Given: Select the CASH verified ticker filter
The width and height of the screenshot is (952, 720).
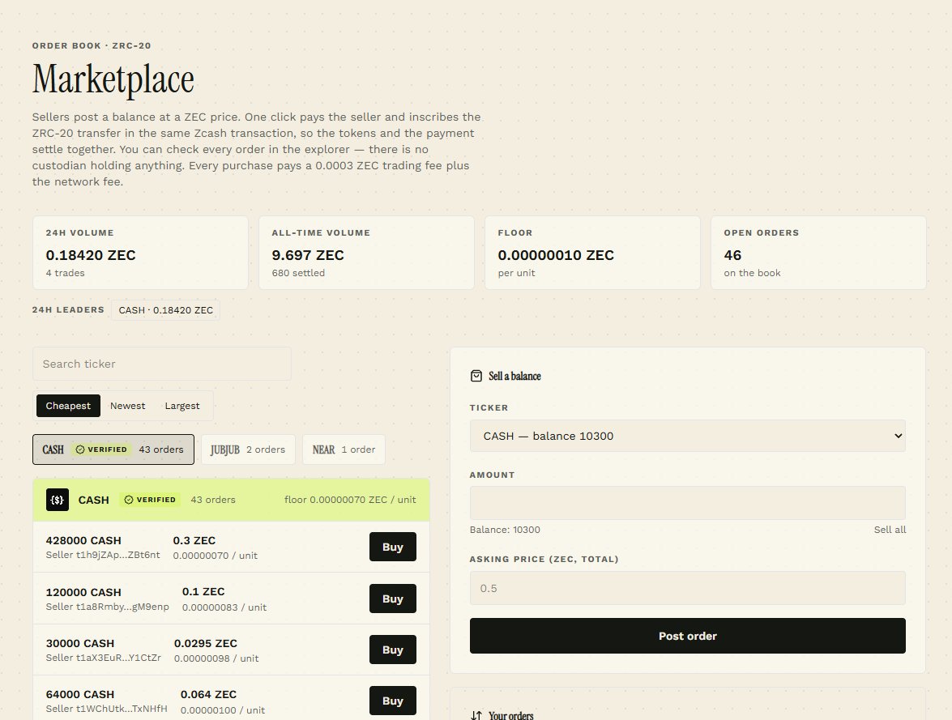Looking at the screenshot, I should point(113,449).
